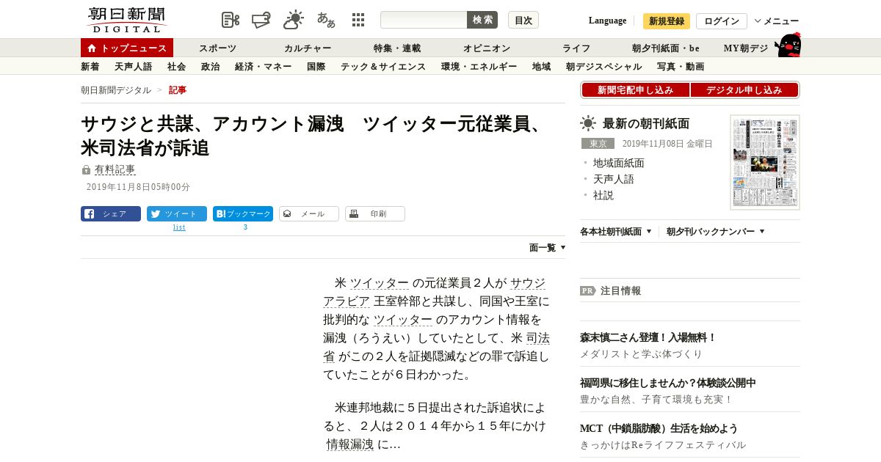This screenshot has width=881, height=462.
Task: Expand 各本社朝刊紙面 dropdown
Action: (x=616, y=231)
